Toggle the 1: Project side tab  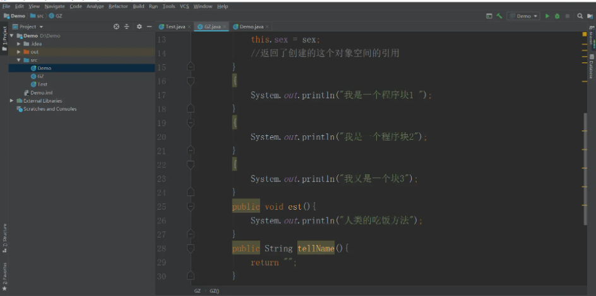click(x=4, y=38)
